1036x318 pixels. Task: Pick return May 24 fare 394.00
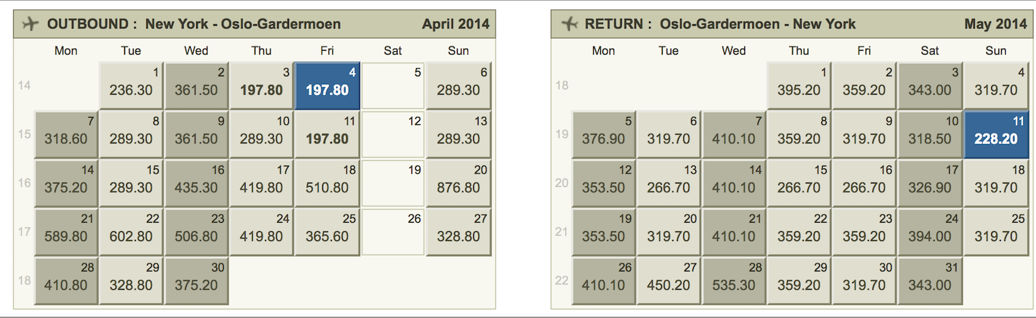[x=930, y=232]
